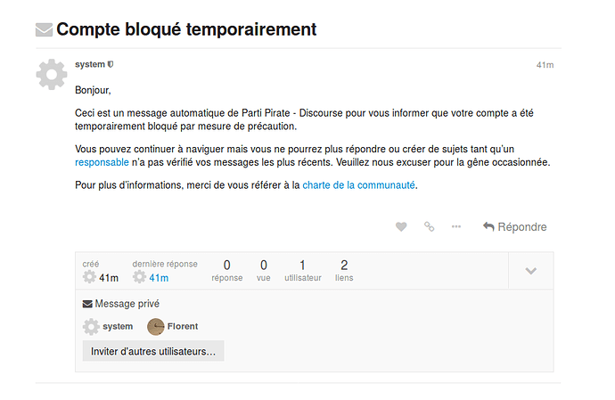Jump to last reply via blue 41m
This screenshot has height=400, width=615.
159,278
